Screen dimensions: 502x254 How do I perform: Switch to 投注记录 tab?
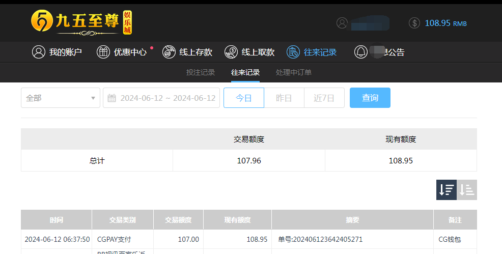(201, 72)
